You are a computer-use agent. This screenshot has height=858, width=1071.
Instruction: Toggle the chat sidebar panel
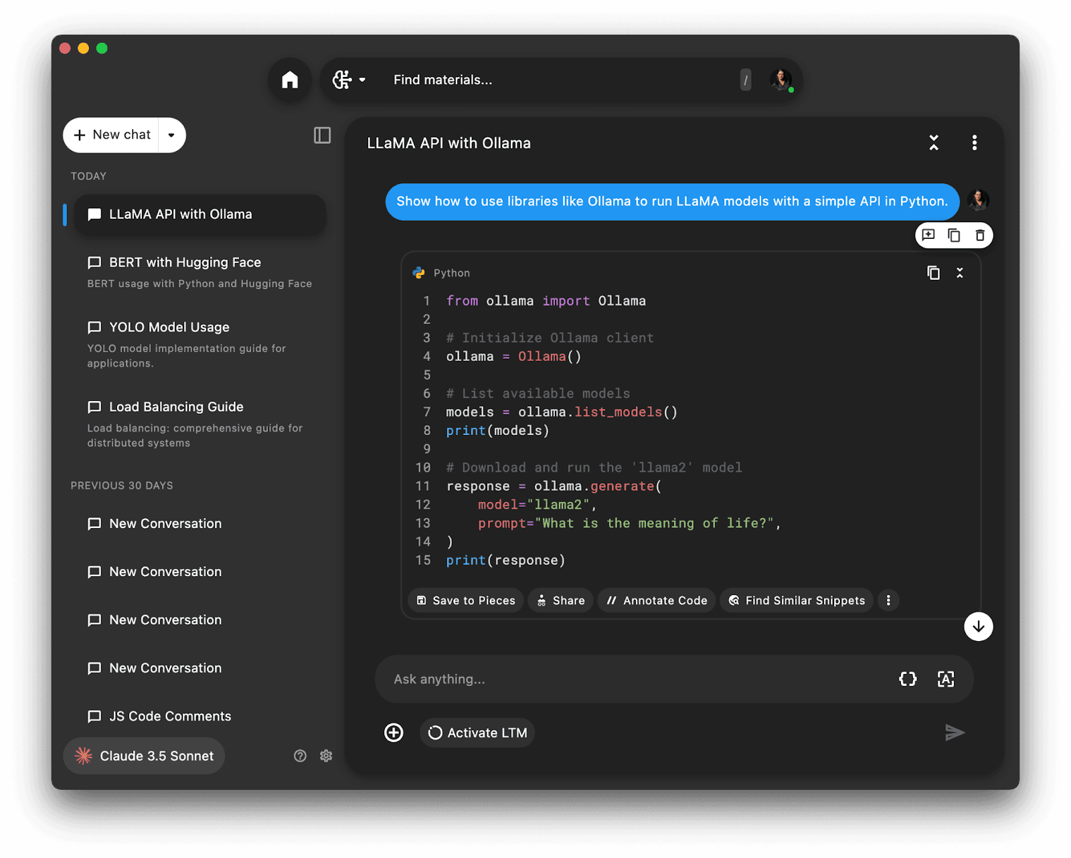coord(322,135)
